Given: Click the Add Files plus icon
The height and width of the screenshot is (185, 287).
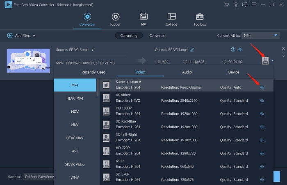Looking at the screenshot, I should tap(10, 36).
